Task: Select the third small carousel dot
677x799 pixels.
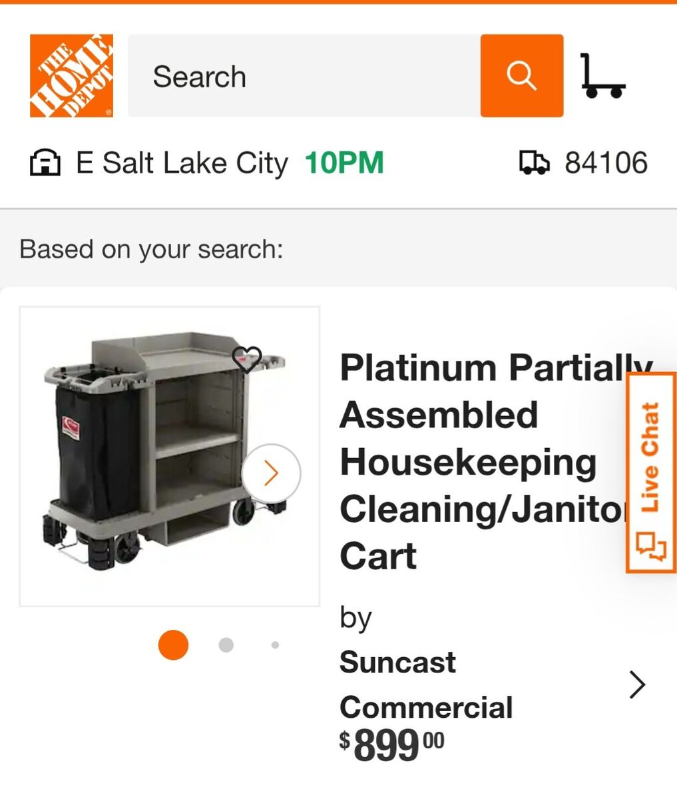Action: click(x=275, y=645)
